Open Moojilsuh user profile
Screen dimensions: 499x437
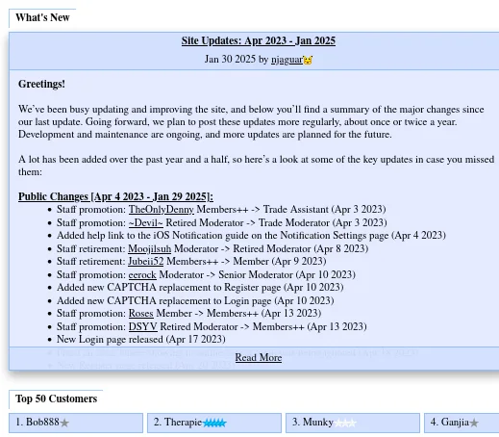(x=150, y=249)
